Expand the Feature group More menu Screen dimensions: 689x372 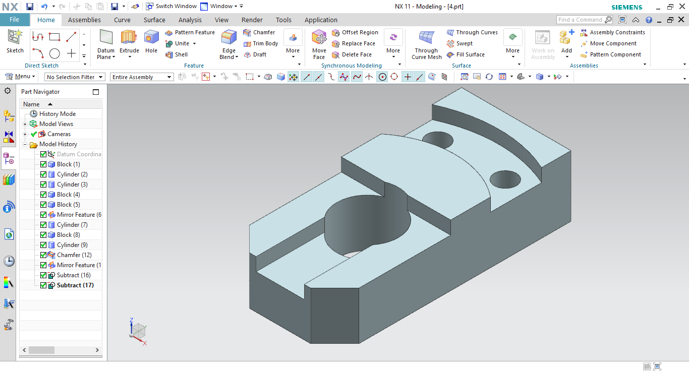[293, 44]
